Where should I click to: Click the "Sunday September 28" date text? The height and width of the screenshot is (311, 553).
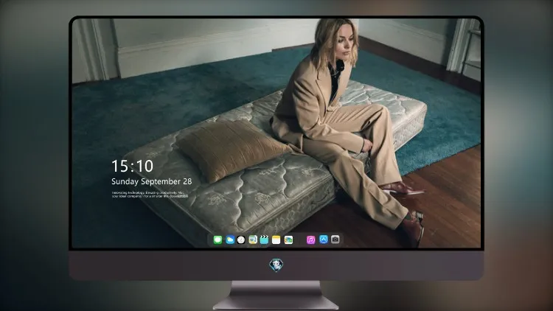click(x=152, y=181)
